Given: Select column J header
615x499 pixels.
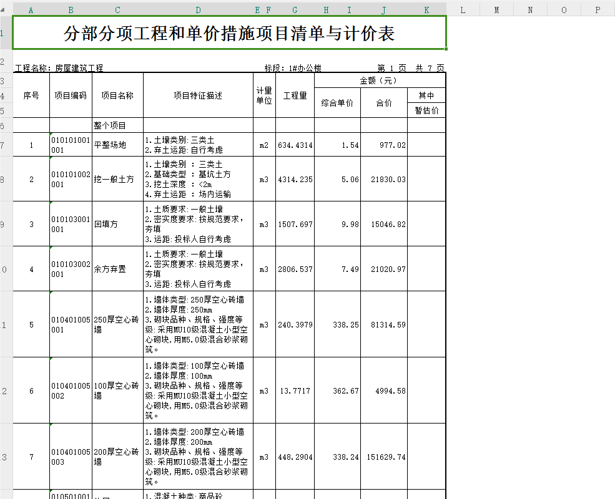Looking at the screenshot, I should click(x=384, y=10).
